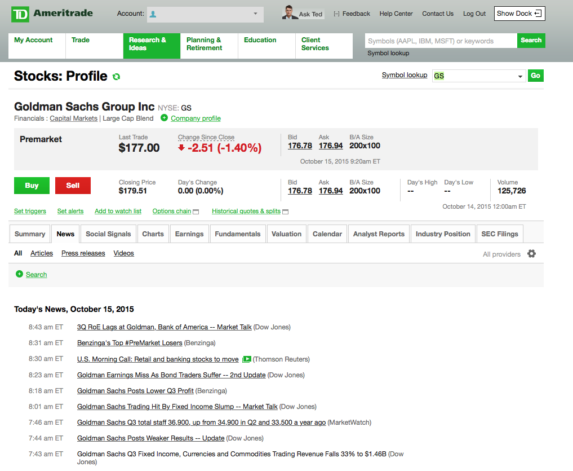This screenshot has height=471, width=573.
Task: Click the green plus icon beside Company profile
Action: (164, 118)
